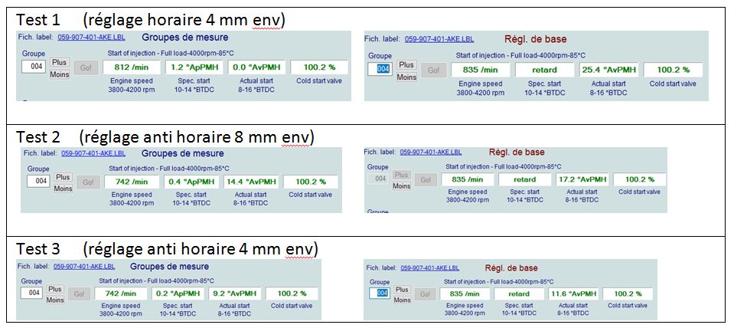Open label file link in Test 2 Régl. de base
Viewport: 734px width, 328px height.
click(x=430, y=152)
